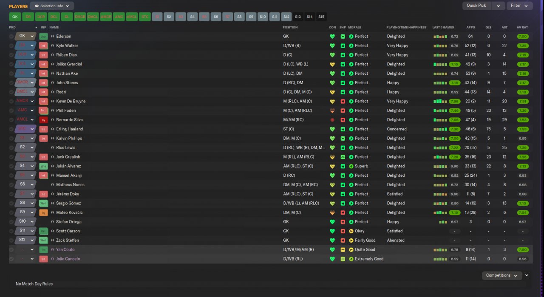Open the Competitions dropdown
Viewport: 544px width, 297px height.
click(x=502, y=275)
